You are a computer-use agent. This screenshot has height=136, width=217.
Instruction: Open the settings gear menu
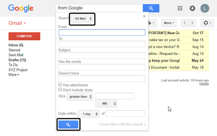[207, 23]
